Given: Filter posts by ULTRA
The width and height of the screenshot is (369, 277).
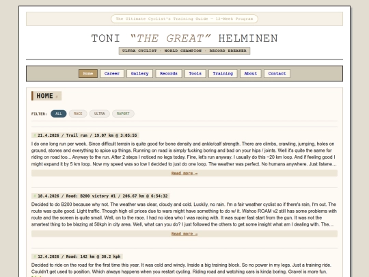Looking at the screenshot, I should tap(99, 114).
